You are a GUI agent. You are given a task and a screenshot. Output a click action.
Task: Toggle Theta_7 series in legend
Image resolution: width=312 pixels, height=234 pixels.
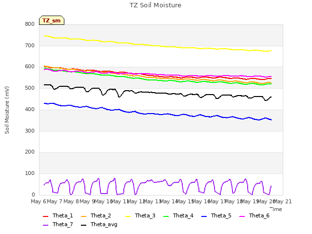tap(58, 224)
